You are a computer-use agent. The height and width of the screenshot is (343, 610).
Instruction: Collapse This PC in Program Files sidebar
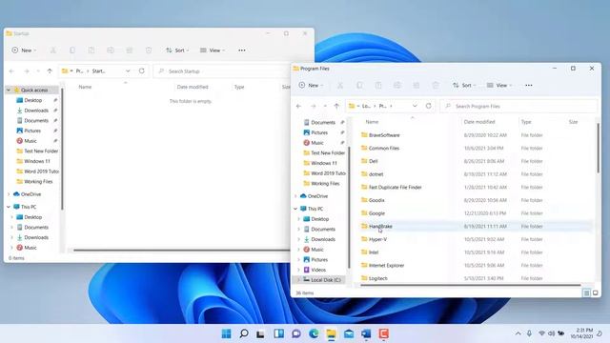tap(295, 209)
